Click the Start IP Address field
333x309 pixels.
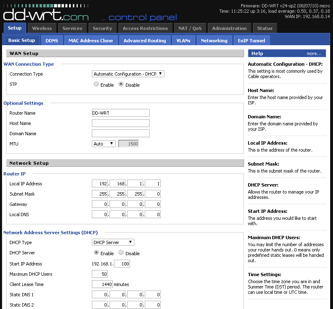point(122,264)
